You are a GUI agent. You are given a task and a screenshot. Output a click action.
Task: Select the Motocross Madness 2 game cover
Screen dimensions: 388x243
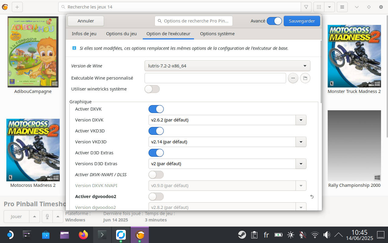coord(33,150)
